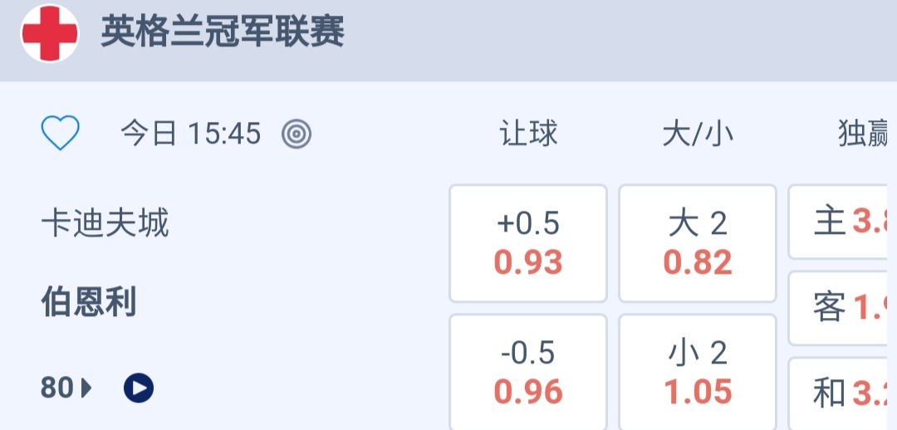The height and width of the screenshot is (430, 897).
Task: Click the 80 markets count number
Action: click(57, 388)
